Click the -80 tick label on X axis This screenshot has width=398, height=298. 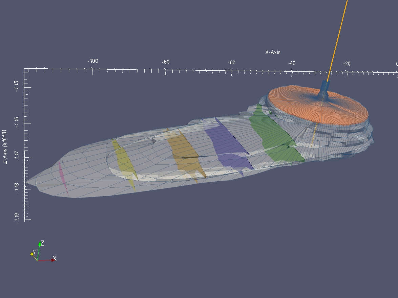coord(166,62)
